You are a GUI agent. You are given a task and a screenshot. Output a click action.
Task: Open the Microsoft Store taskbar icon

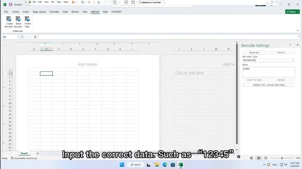click(173, 165)
